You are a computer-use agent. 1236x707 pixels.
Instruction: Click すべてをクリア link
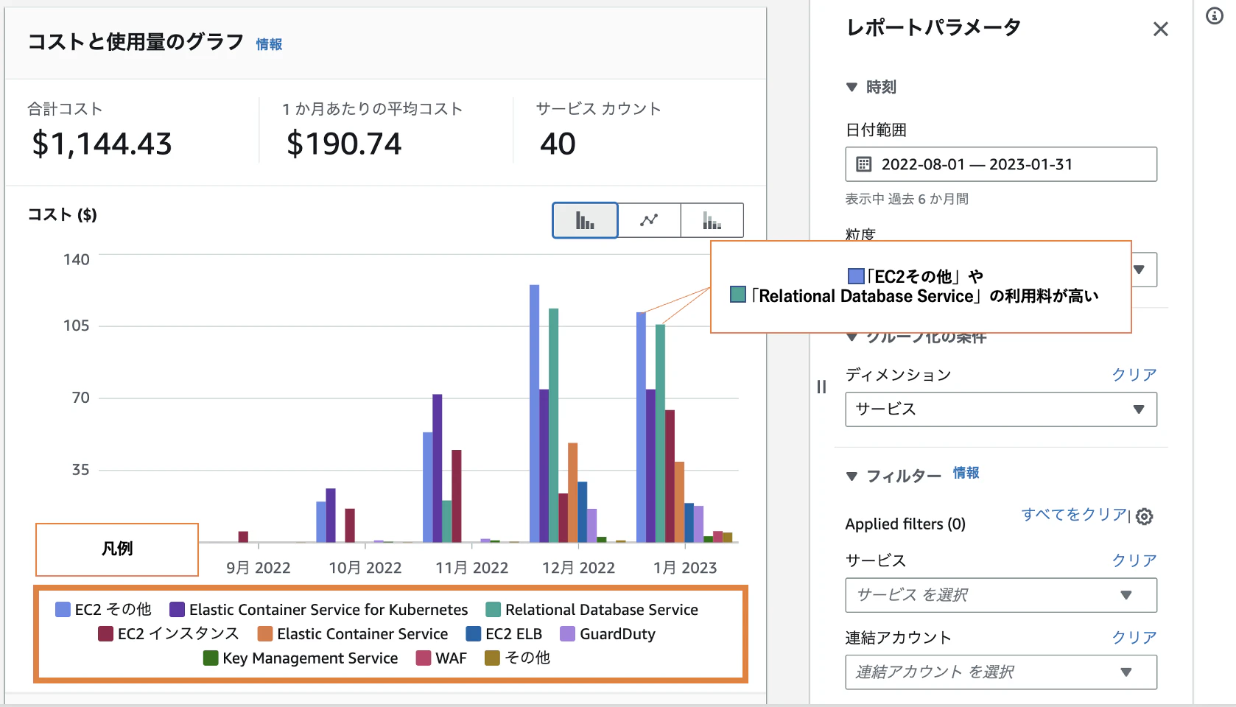point(1074,514)
